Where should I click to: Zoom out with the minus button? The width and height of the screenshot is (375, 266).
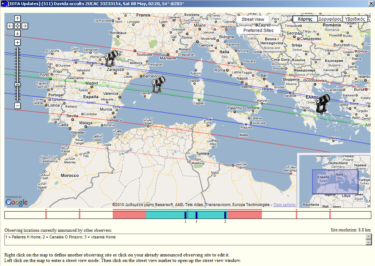click(17, 106)
